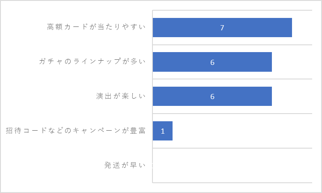The image size is (322, 193).
Task: Click the small bar valued 1
Action: [x=163, y=131]
